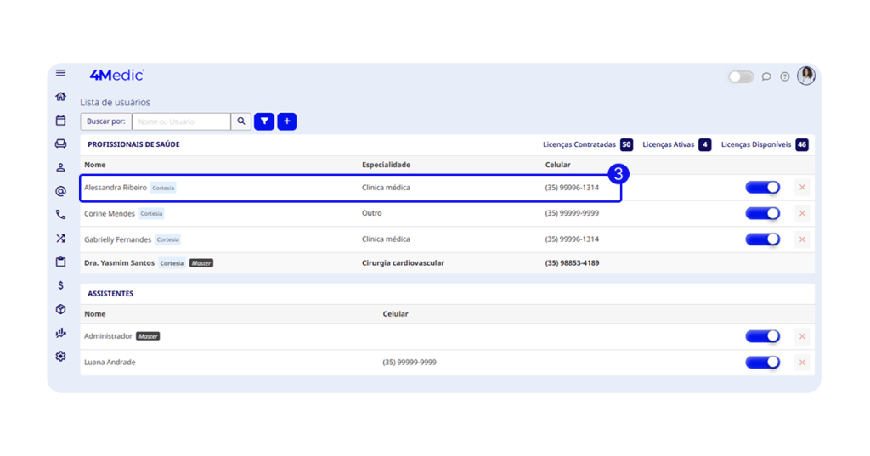Screen dimensions: 870x456
Task: Delete Gabrielly Fernandes with the red X
Action: tap(802, 239)
